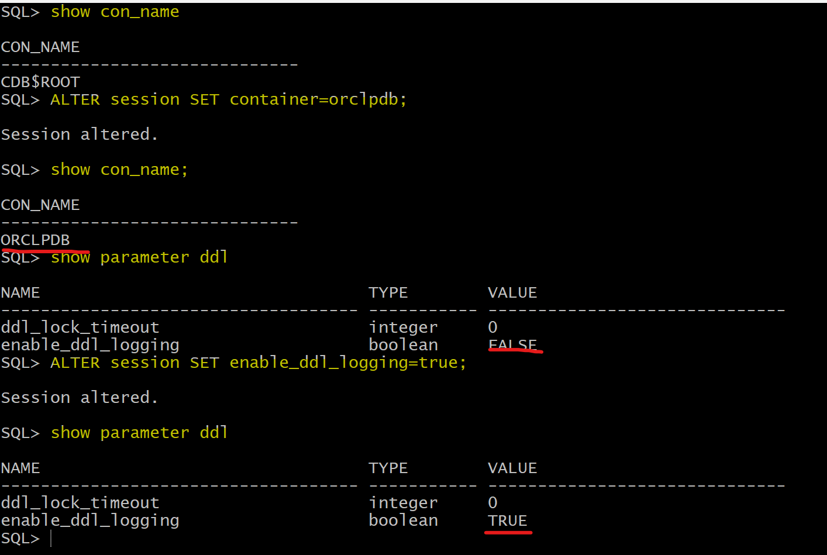Click the first enable_ddl_logging parameter name
Screen dimensions: 827x555
pyautogui.click(x=90, y=345)
